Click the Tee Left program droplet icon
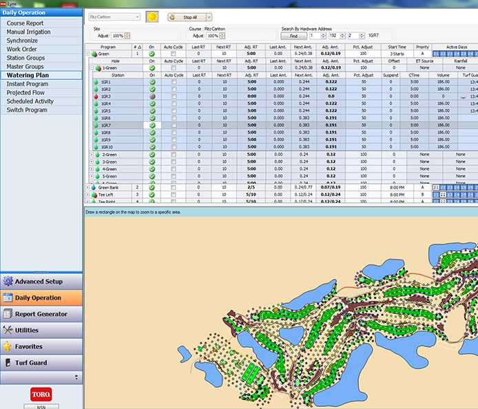478x409 pixels. click(x=94, y=195)
